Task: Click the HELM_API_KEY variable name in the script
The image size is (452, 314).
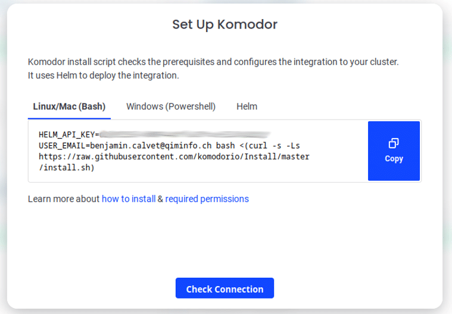Action: coord(67,134)
